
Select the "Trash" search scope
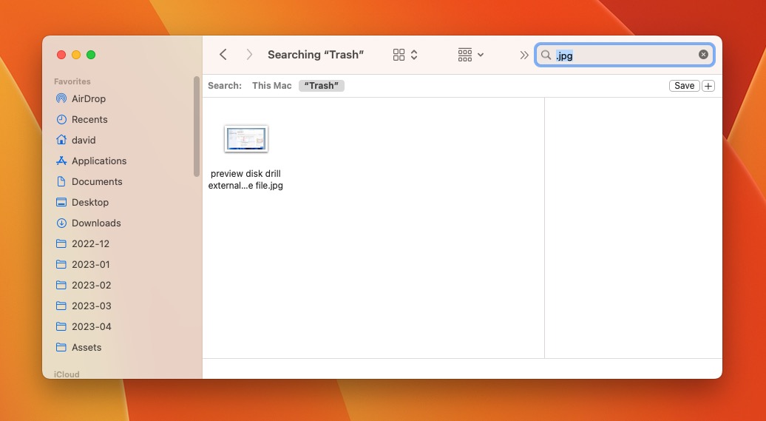click(322, 86)
